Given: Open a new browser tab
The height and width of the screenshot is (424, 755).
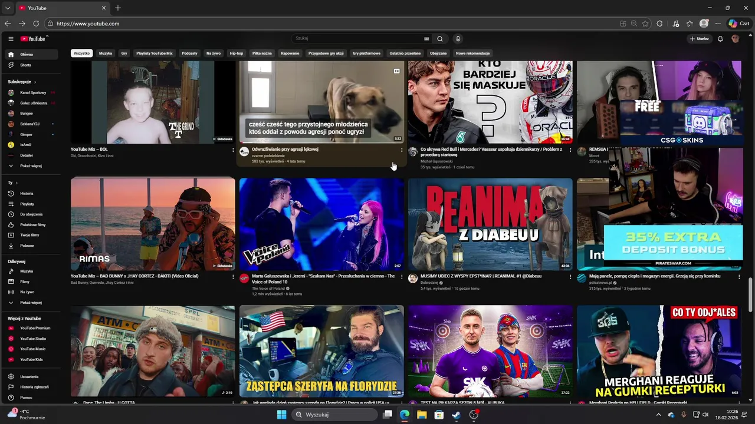Looking at the screenshot, I should point(118,8).
